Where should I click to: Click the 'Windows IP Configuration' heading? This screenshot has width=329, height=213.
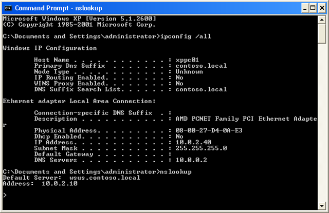coord(49,48)
